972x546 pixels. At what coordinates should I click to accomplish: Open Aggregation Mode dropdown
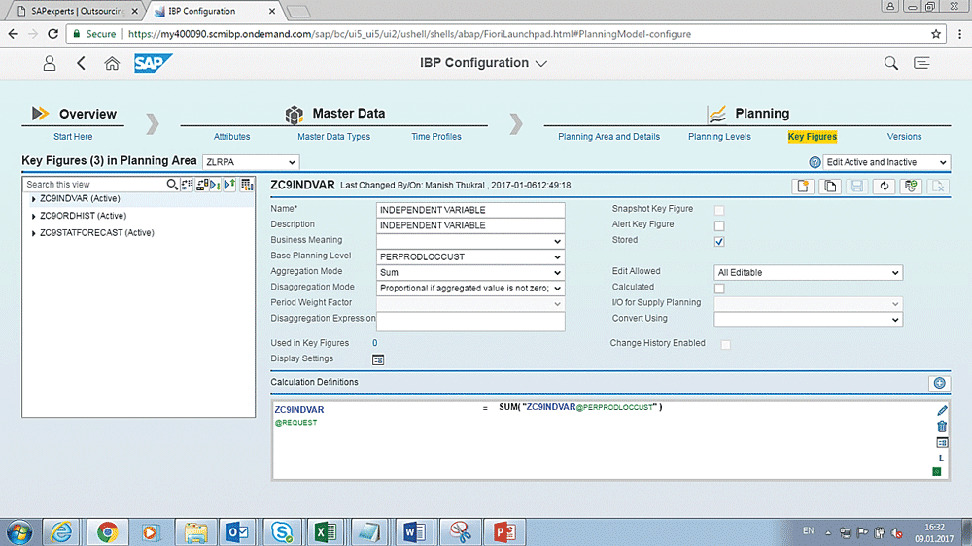pos(470,272)
